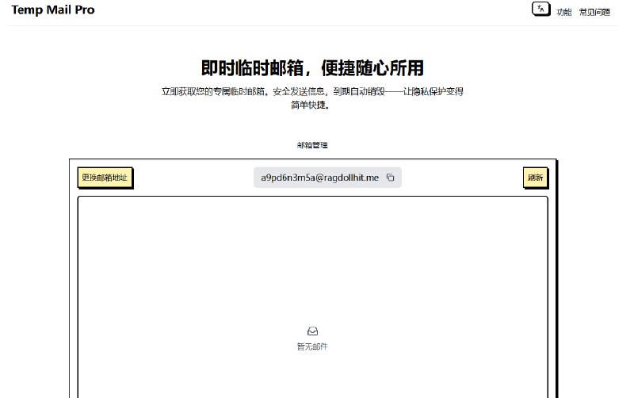Click the 暂无邮件 empty message text
This screenshot has width=634, height=398.
coord(312,346)
